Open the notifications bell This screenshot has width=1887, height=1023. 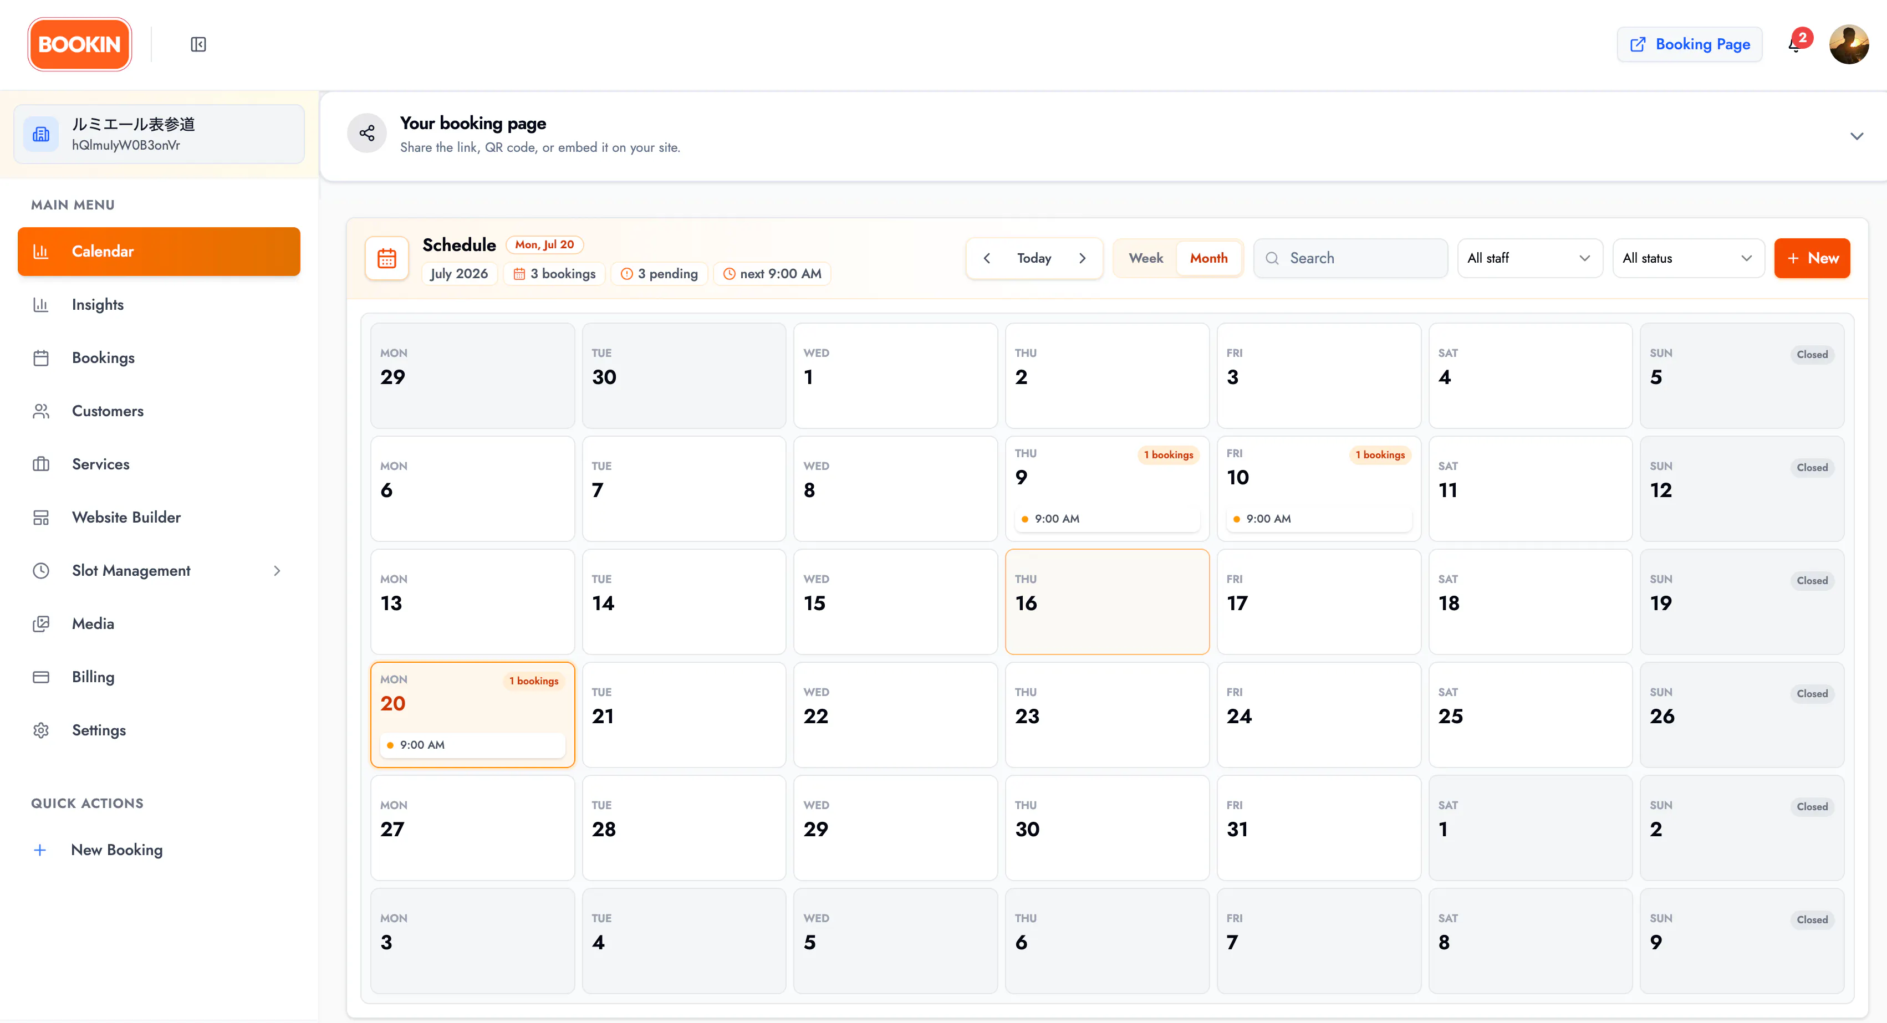1795,45
